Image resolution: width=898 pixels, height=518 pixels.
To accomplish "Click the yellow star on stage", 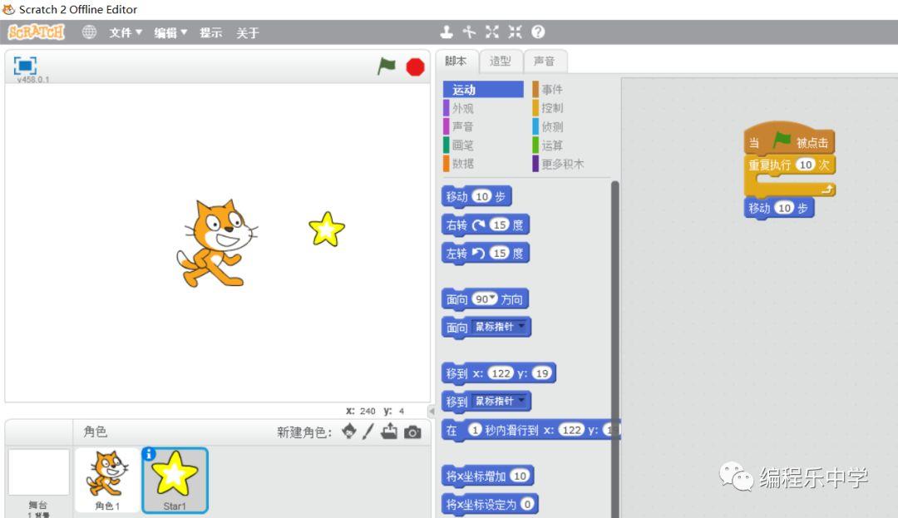I will (327, 229).
